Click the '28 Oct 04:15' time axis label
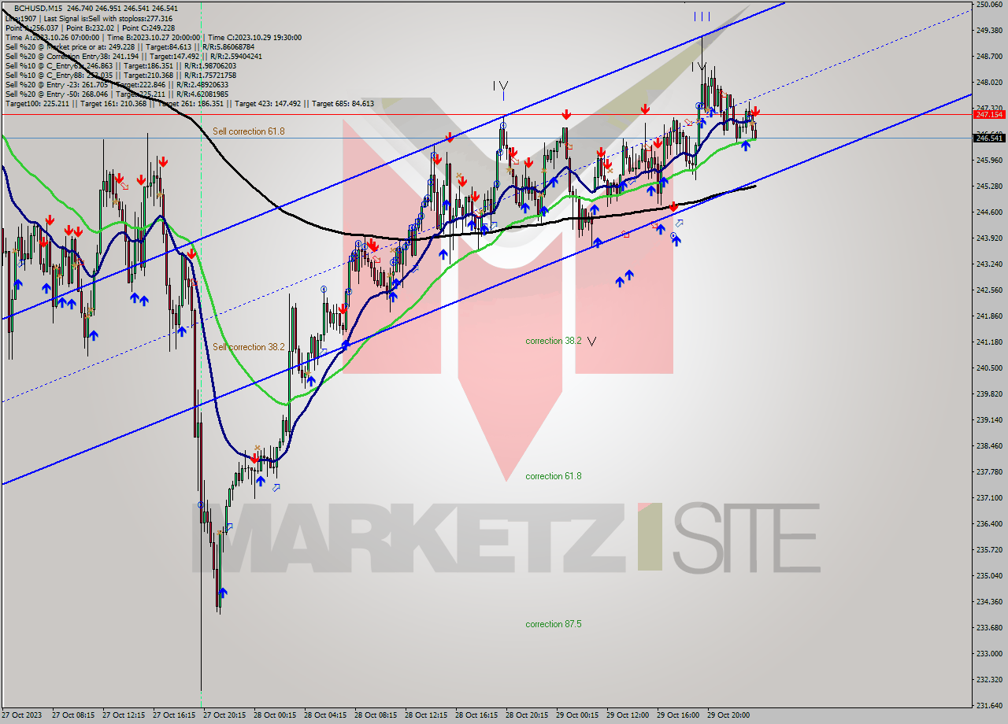The height and width of the screenshot is (724, 1008). (325, 716)
